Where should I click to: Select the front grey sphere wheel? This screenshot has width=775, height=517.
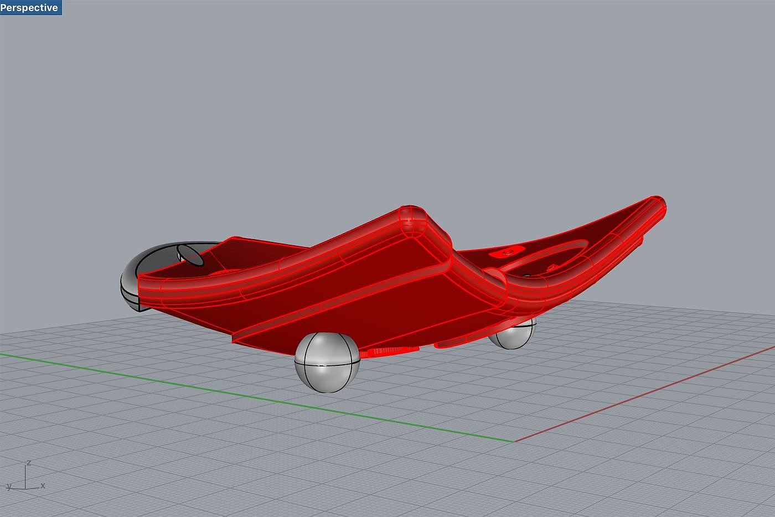[x=327, y=363]
